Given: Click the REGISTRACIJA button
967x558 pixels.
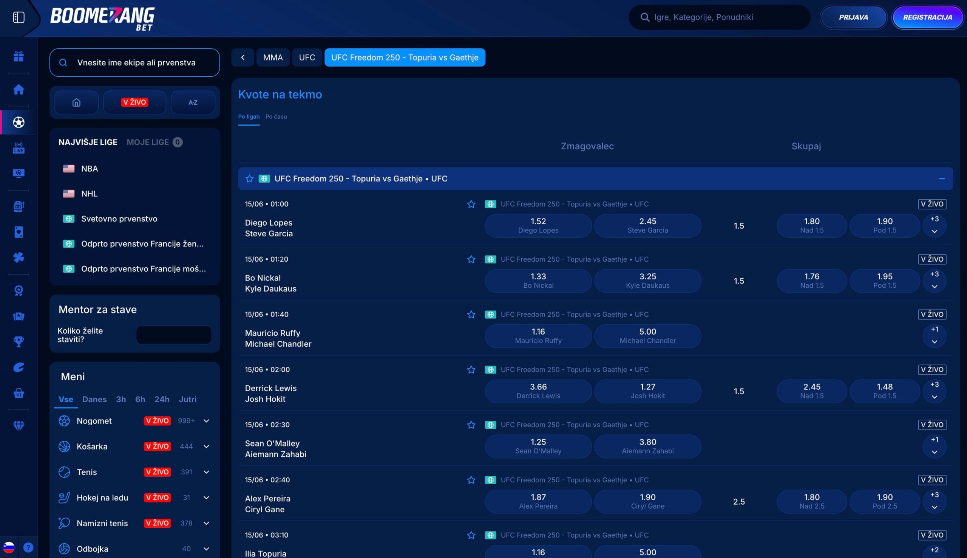Looking at the screenshot, I should click(927, 17).
